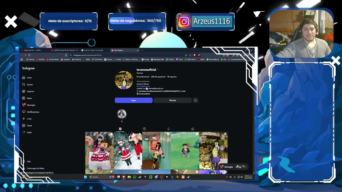This screenshot has height=192, width=342.
Task: Open Panel in the Instagram sidebar
Action: tap(27, 126)
